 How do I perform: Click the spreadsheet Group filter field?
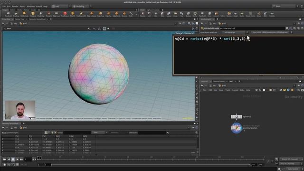click(77, 133)
